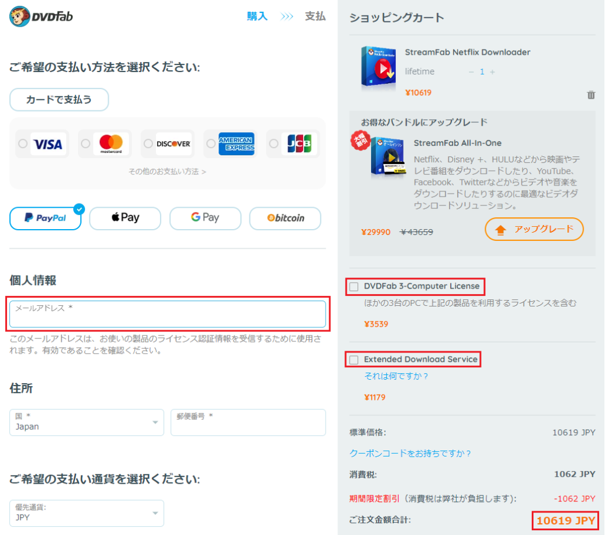This screenshot has height=535, width=605.
Task: Select the American Express radio button
Action: (x=211, y=143)
